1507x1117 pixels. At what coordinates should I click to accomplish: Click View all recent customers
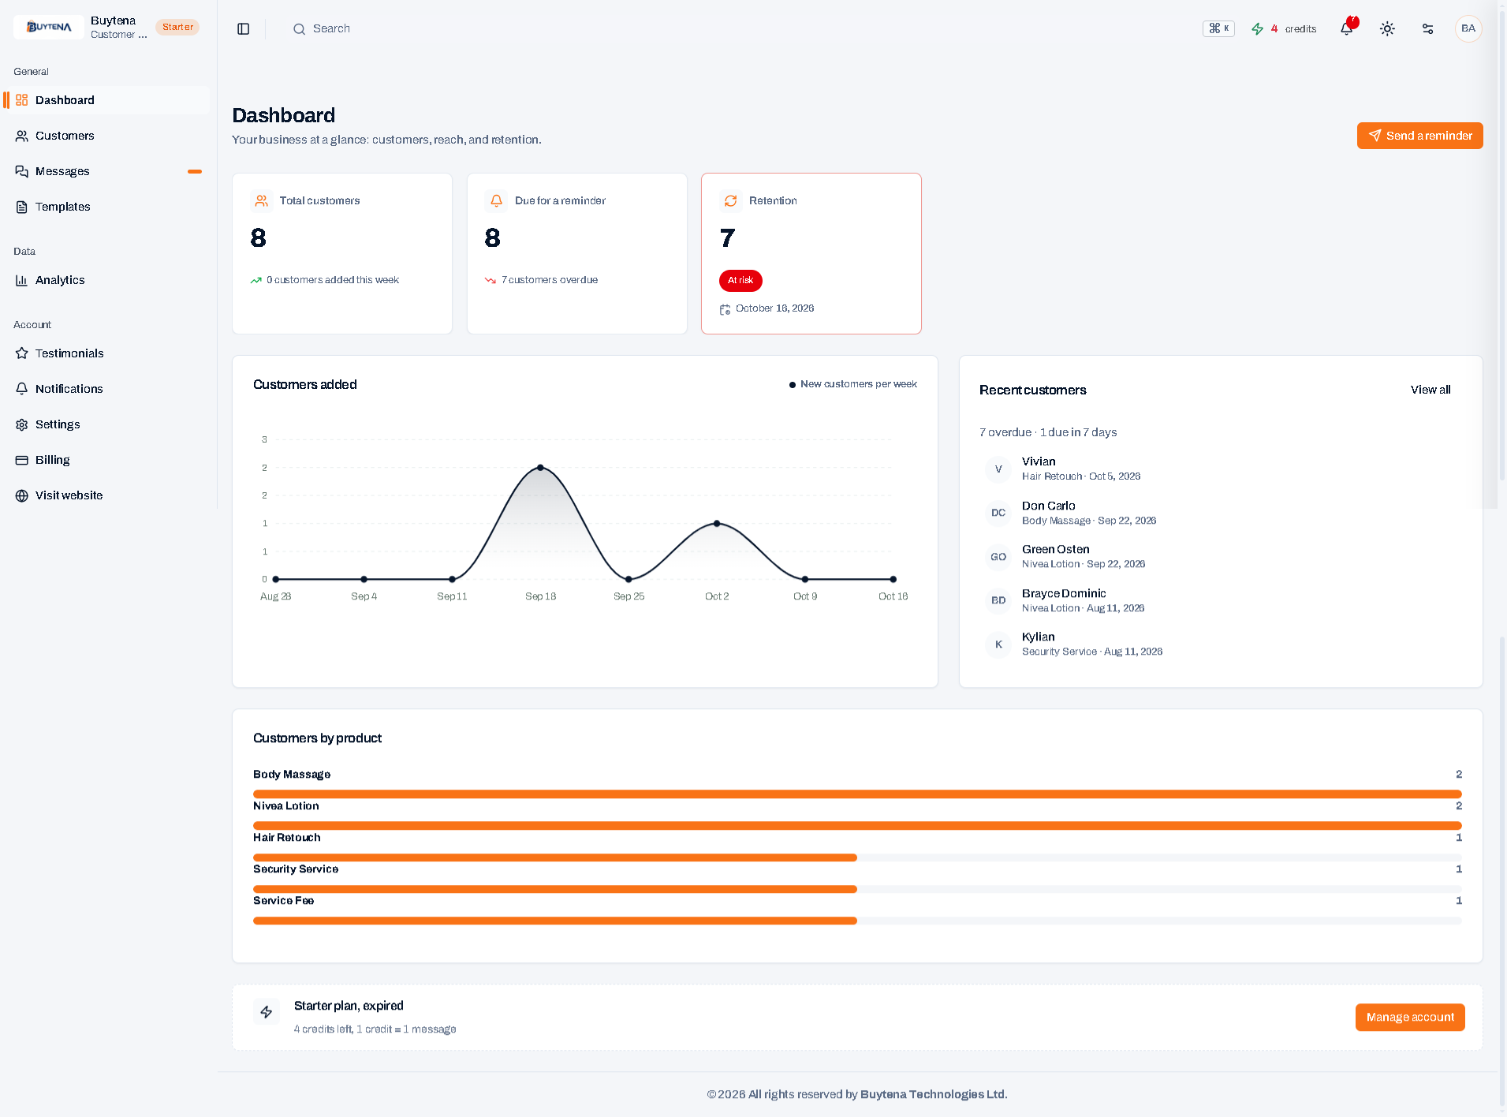coord(1430,390)
